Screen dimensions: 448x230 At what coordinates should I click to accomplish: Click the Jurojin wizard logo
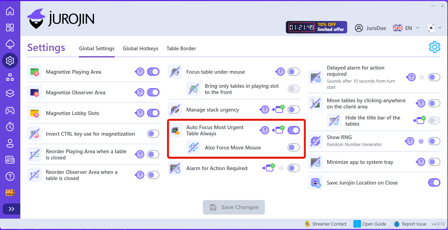[x=61, y=19]
